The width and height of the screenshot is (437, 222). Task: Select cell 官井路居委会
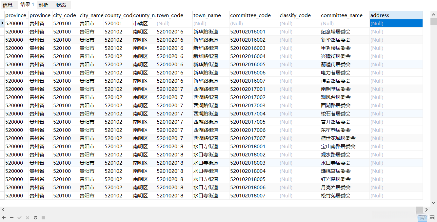pos(345,122)
